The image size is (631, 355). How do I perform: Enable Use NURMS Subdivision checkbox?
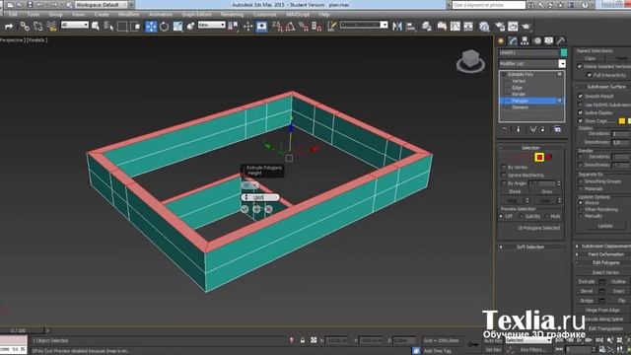(581, 105)
